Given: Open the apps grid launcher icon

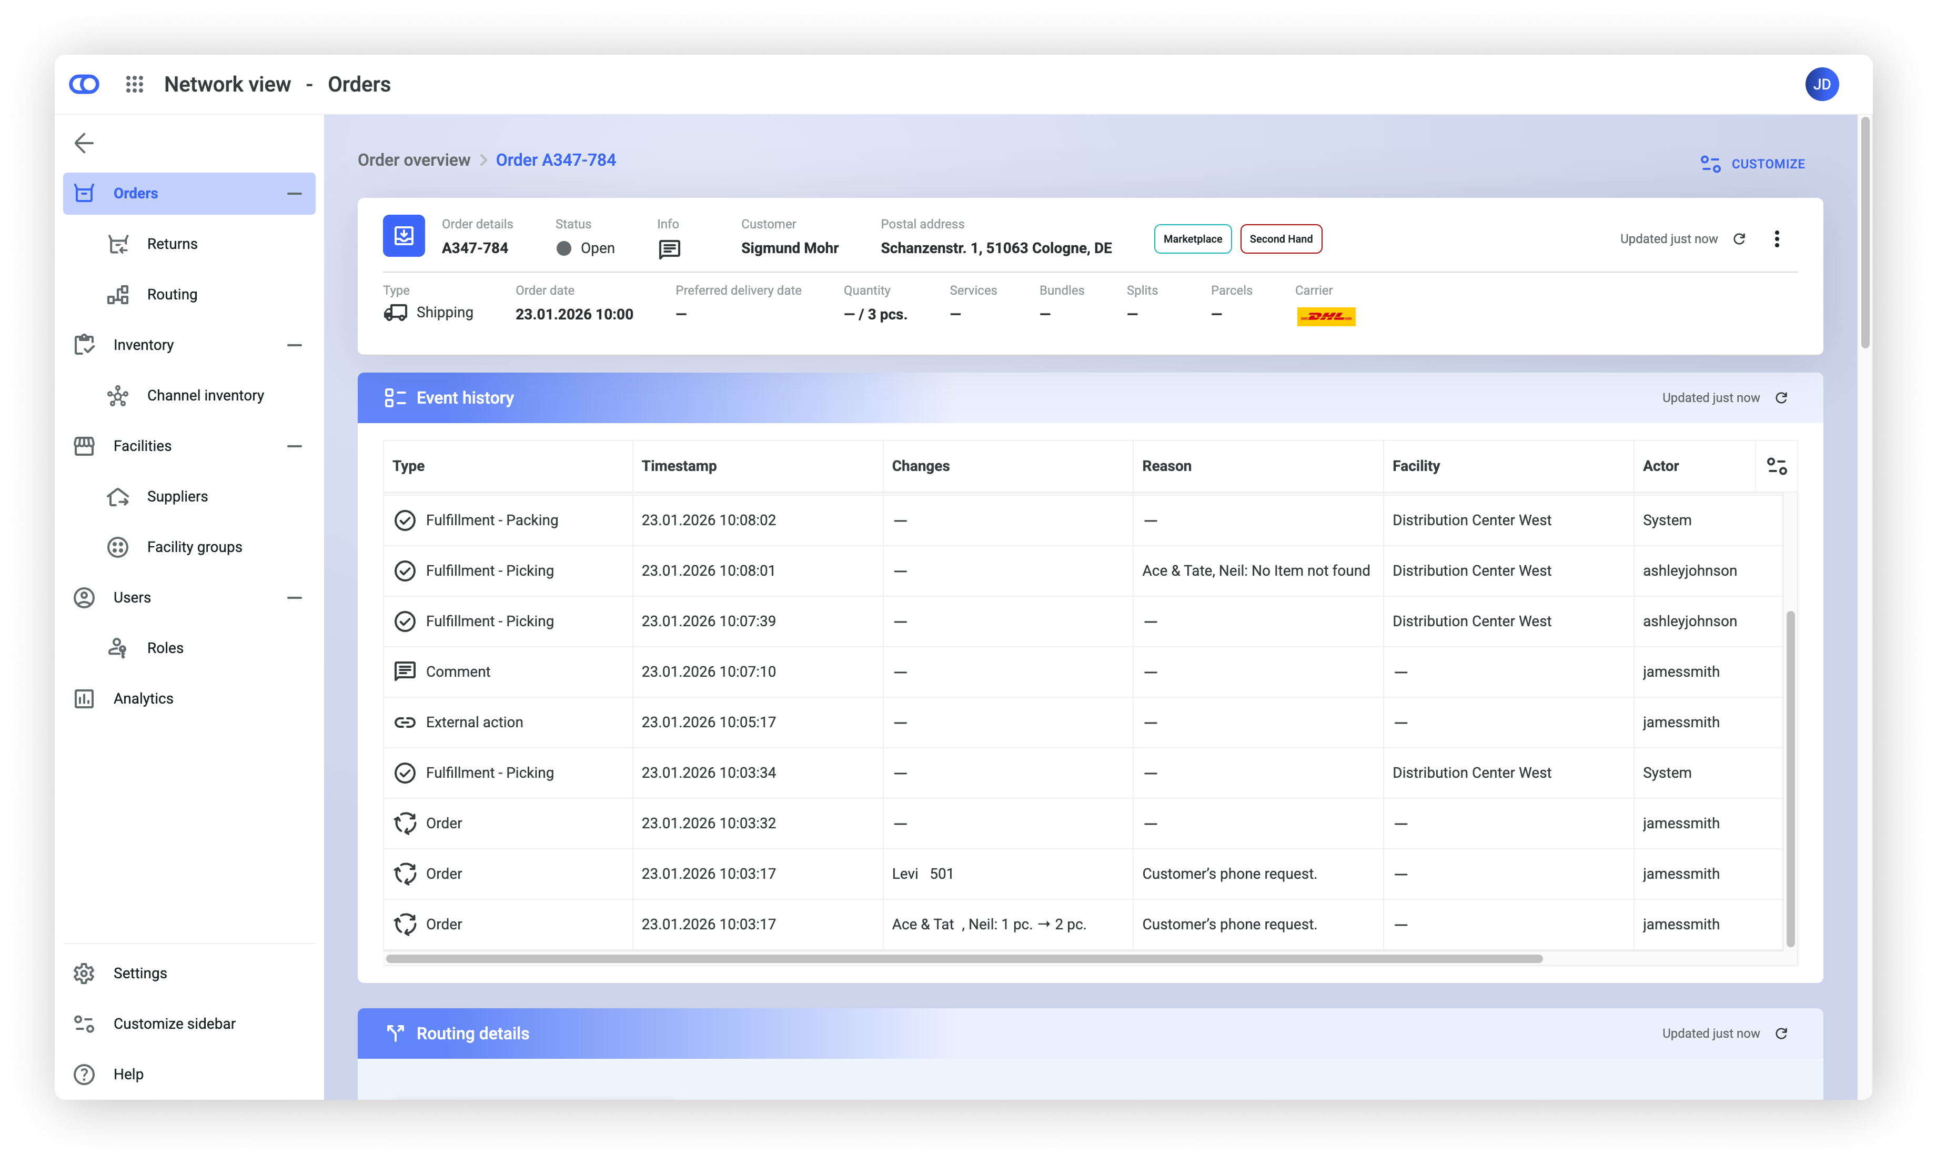Looking at the screenshot, I should [x=134, y=84].
